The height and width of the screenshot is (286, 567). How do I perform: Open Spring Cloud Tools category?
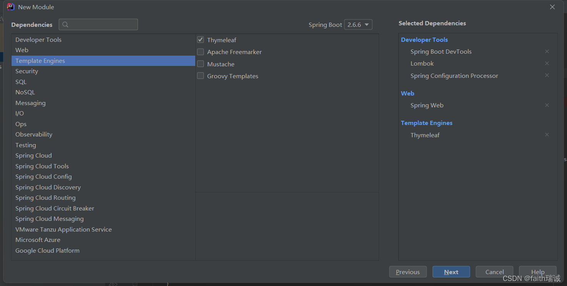(x=103, y=166)
